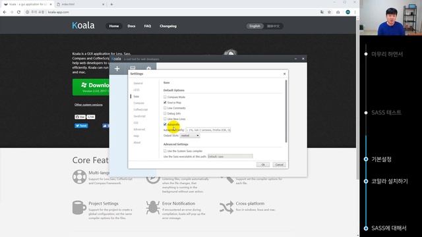Open the Home nav item on Koala site
The image size is (422, 237).
tap(114, 26)
